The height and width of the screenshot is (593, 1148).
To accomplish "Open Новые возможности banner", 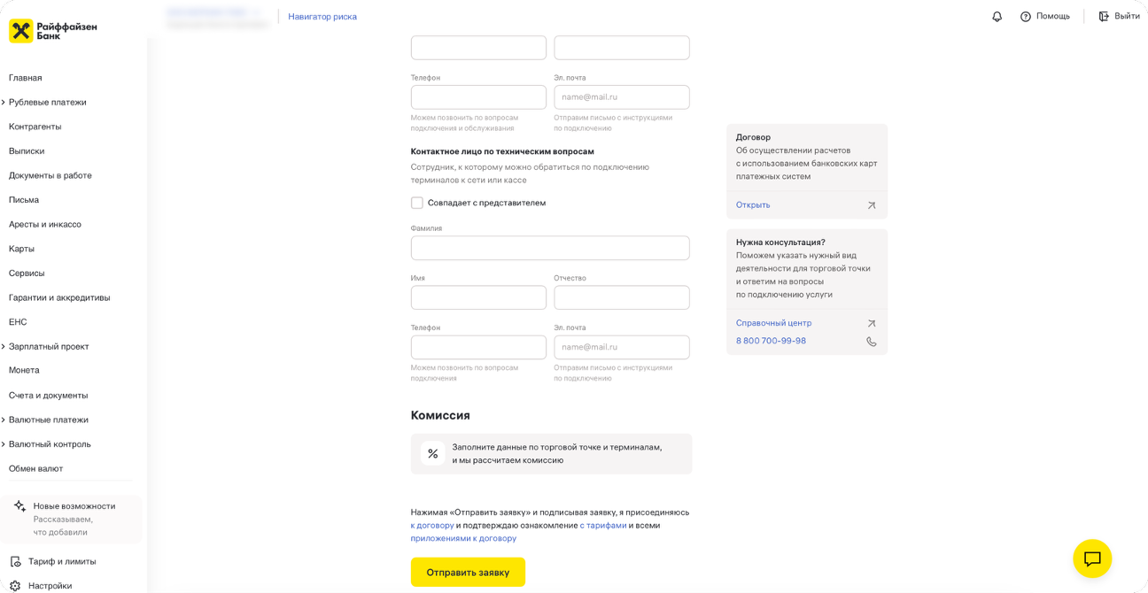I will click(x=71, y=519).
